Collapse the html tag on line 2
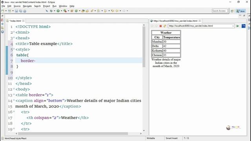Viewport: 251px width, 141px height. click(14, 32)
